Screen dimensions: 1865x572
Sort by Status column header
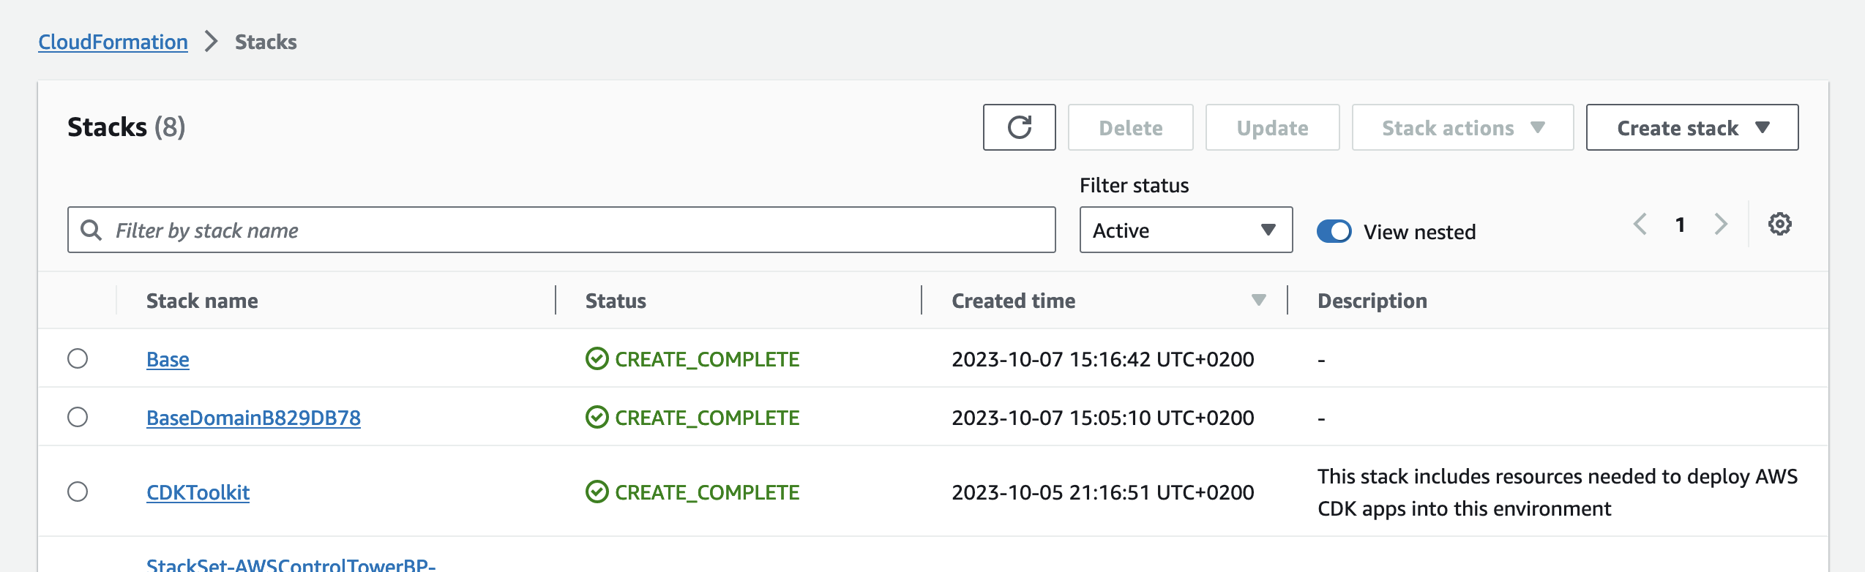pyautogui.click(x=616, y=301)
